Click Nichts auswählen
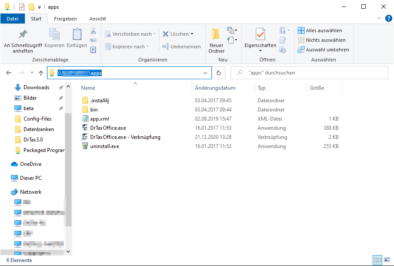 point(322,40)
